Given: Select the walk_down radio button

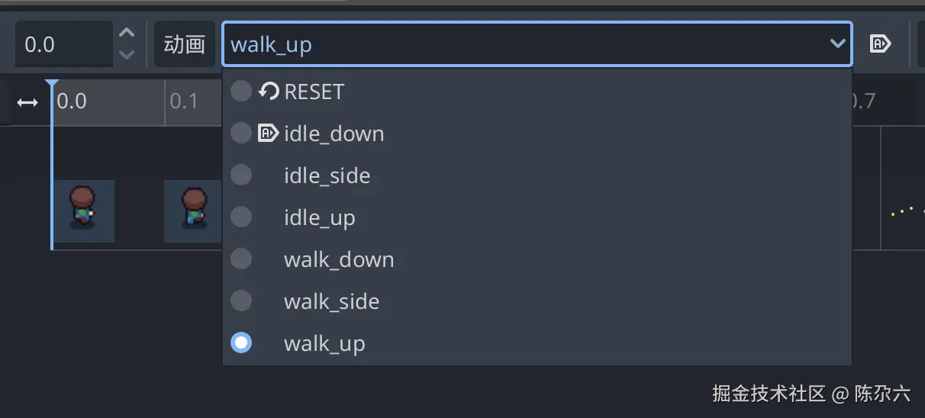Looking at the screenshot, I should click(x=241, y=259).
